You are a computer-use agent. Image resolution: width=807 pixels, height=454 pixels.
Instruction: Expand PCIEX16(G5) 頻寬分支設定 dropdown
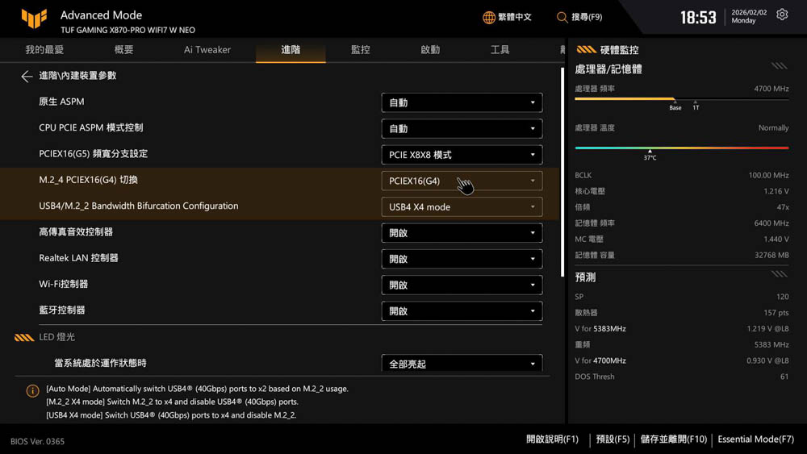click(462, 155)
